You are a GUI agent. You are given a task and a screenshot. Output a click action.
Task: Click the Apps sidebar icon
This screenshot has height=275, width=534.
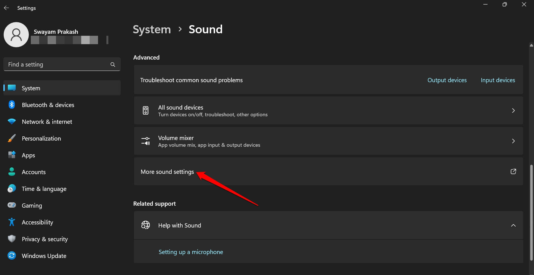(12, 155)
